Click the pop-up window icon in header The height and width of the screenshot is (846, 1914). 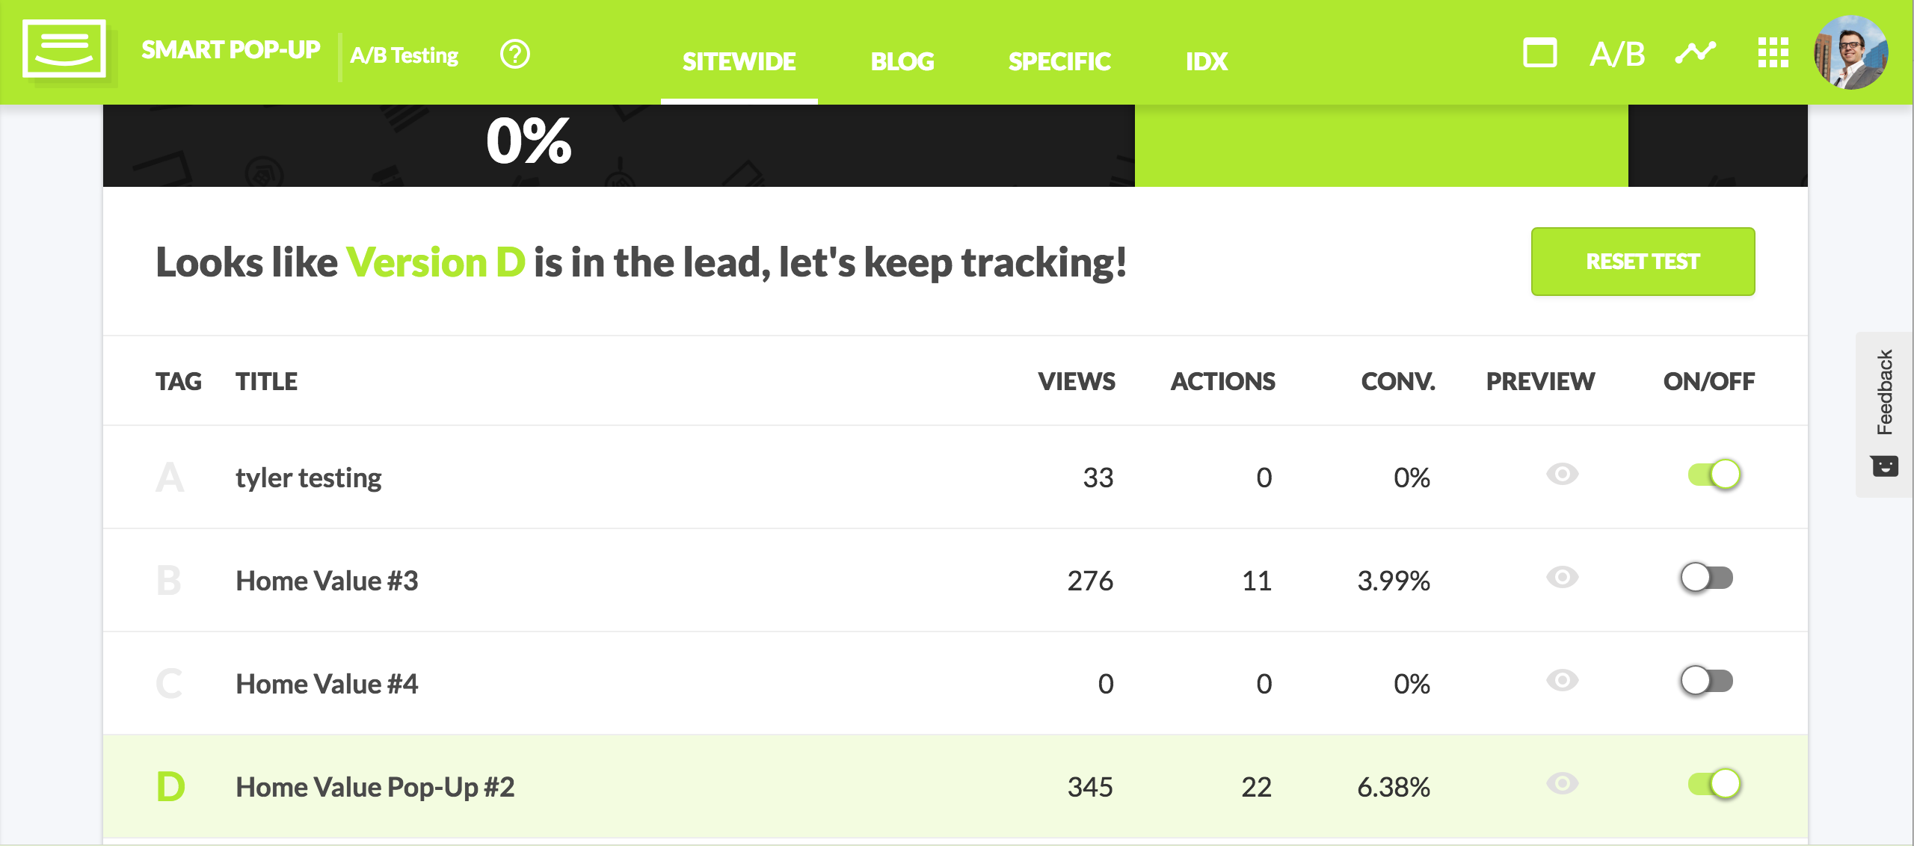click(x=1539, y=54)
